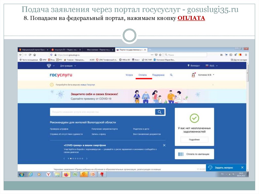Click the Firefox forward arrow button
The width and height of the screenshot is (259, 194).
[25, 55]
